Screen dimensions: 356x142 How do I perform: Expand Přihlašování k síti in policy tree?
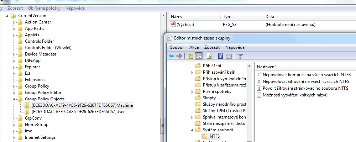click(x=192, y=73)
